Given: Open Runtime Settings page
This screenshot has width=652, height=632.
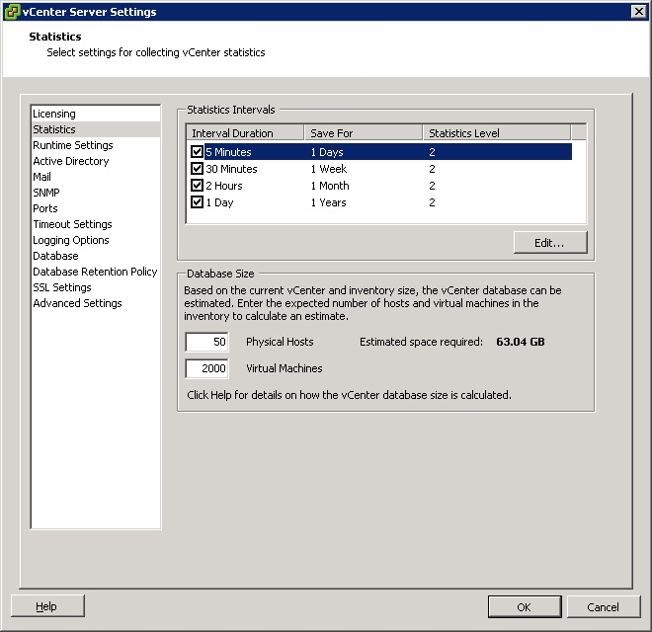Looking at the screenshot, I should click(96, 145).
